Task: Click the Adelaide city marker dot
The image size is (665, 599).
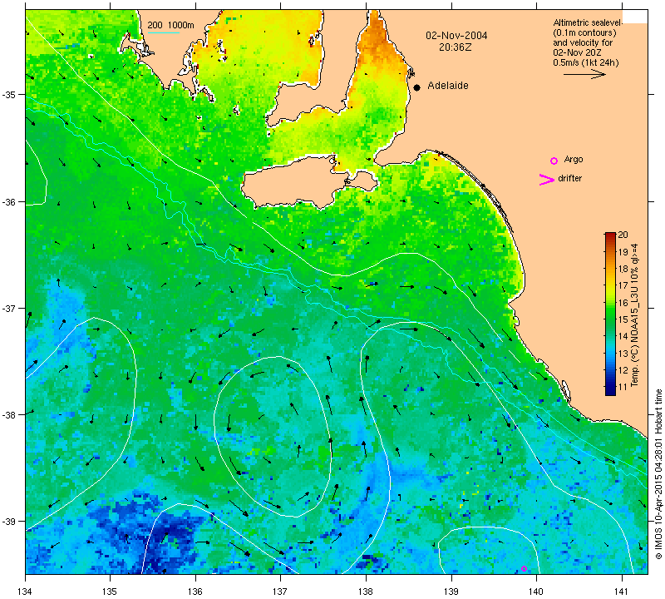Action: [x=417, y=87]
